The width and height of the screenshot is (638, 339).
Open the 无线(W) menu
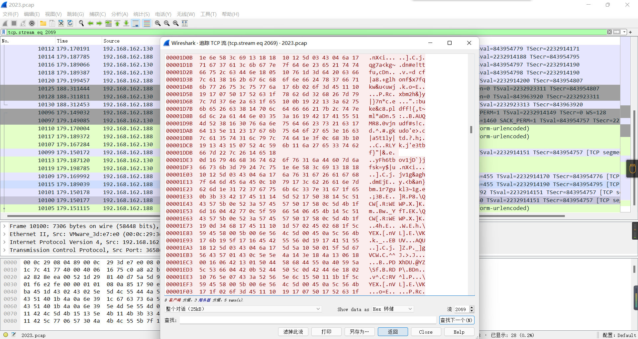(186, 14)
